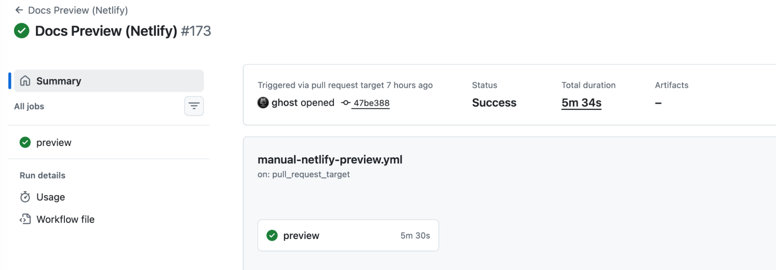Click the stopwatch icon next to Usage
This screenshot has width=776, height=270.
(x=25, y=197)
